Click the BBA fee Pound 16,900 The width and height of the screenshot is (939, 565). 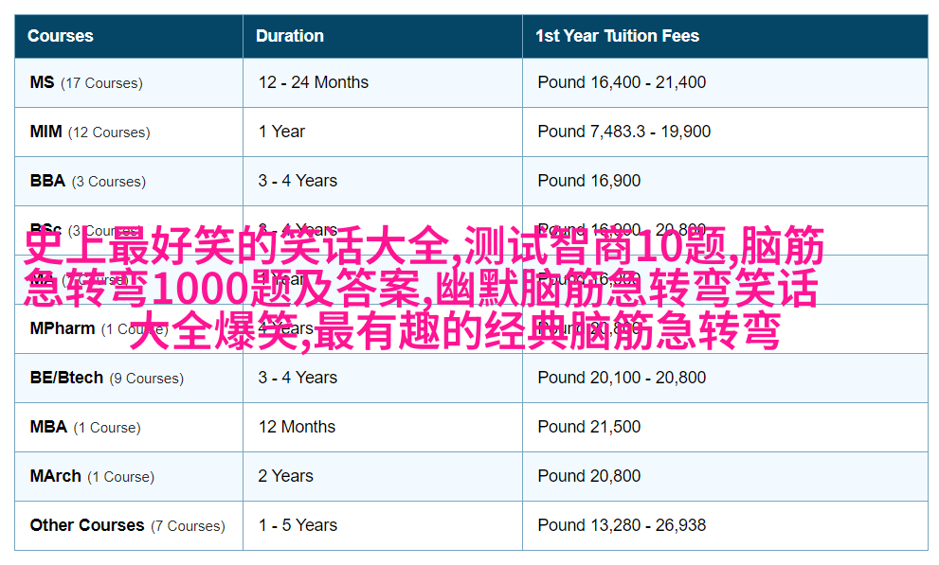pos(589,181)
